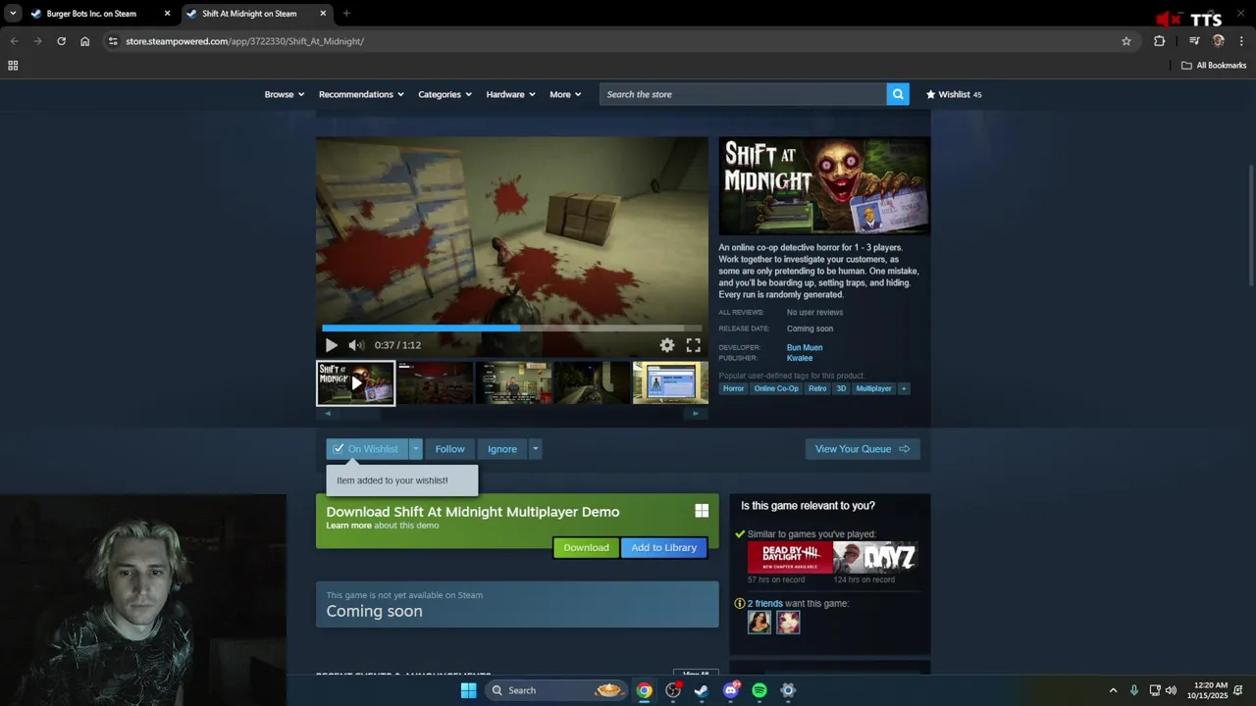Open the tab search dropdown
The height and width of the screenshot is (706, 1256).
[x=13, y=14]
